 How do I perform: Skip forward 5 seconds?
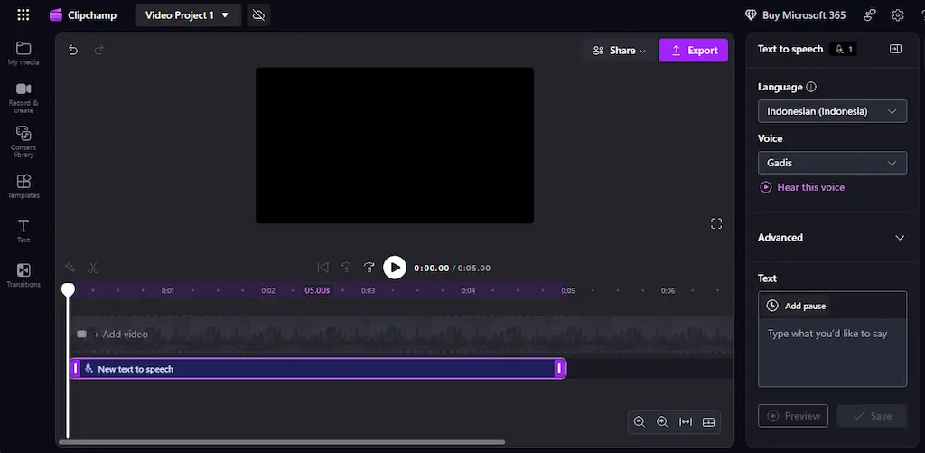pos(369,268)
